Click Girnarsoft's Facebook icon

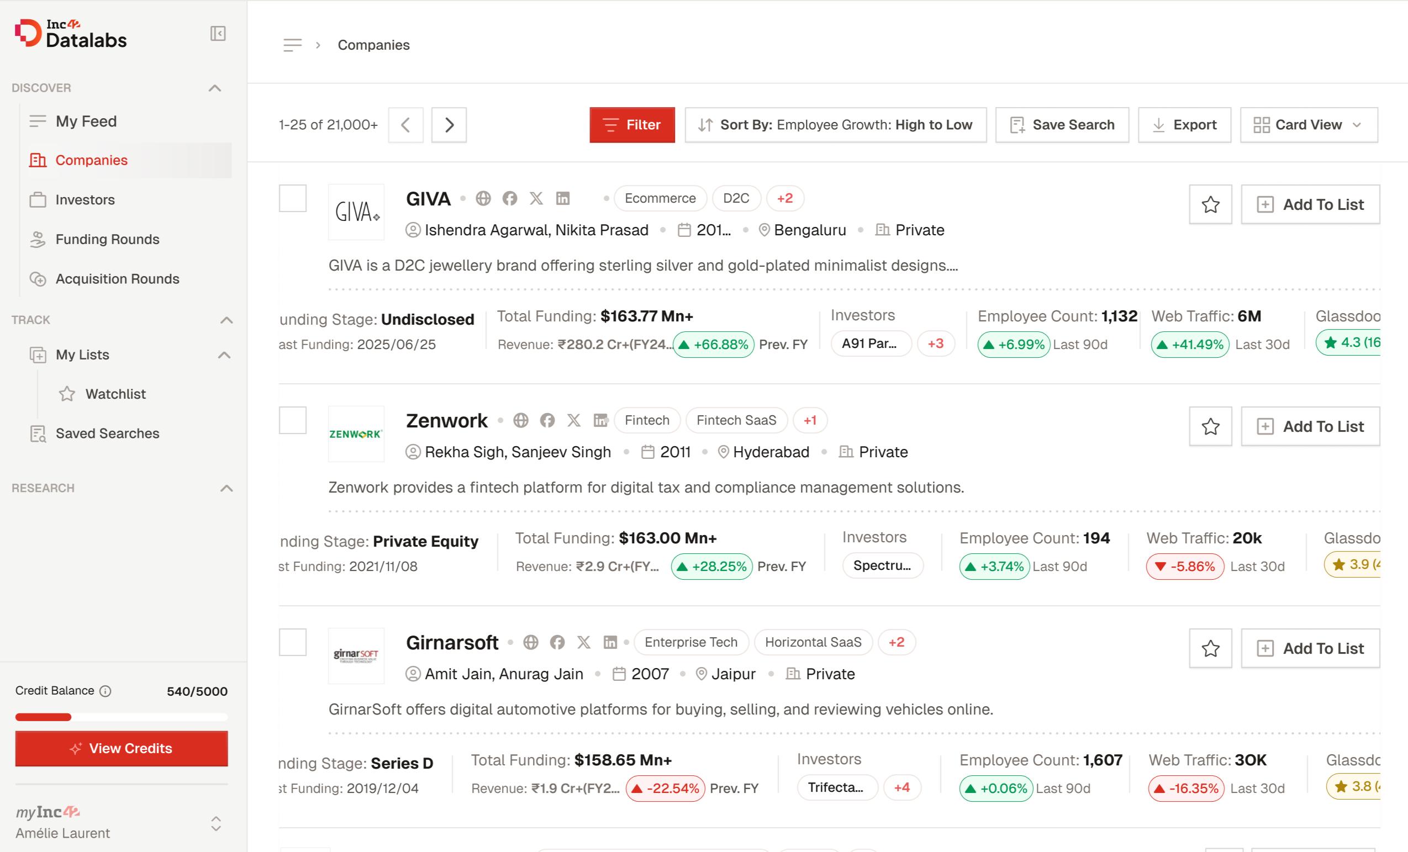(557, 642)
